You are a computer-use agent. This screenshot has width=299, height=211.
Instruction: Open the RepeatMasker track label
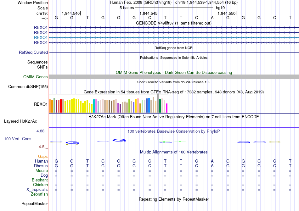pos(35,203)
